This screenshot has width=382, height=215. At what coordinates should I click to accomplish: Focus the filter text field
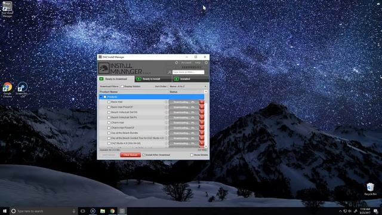[189, 72]
